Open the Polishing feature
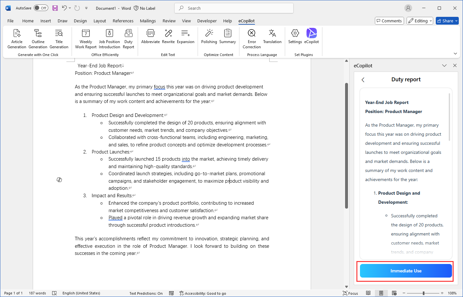463x297 pixels. point(209,36)
